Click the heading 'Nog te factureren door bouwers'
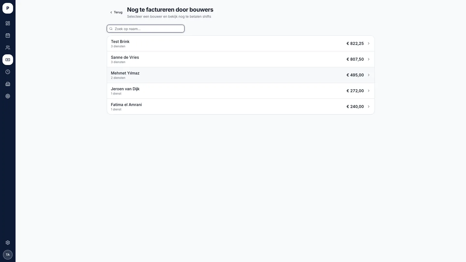The height and width of the screenshot is (262, 466). pyautogui.click(x=170, y=10)
